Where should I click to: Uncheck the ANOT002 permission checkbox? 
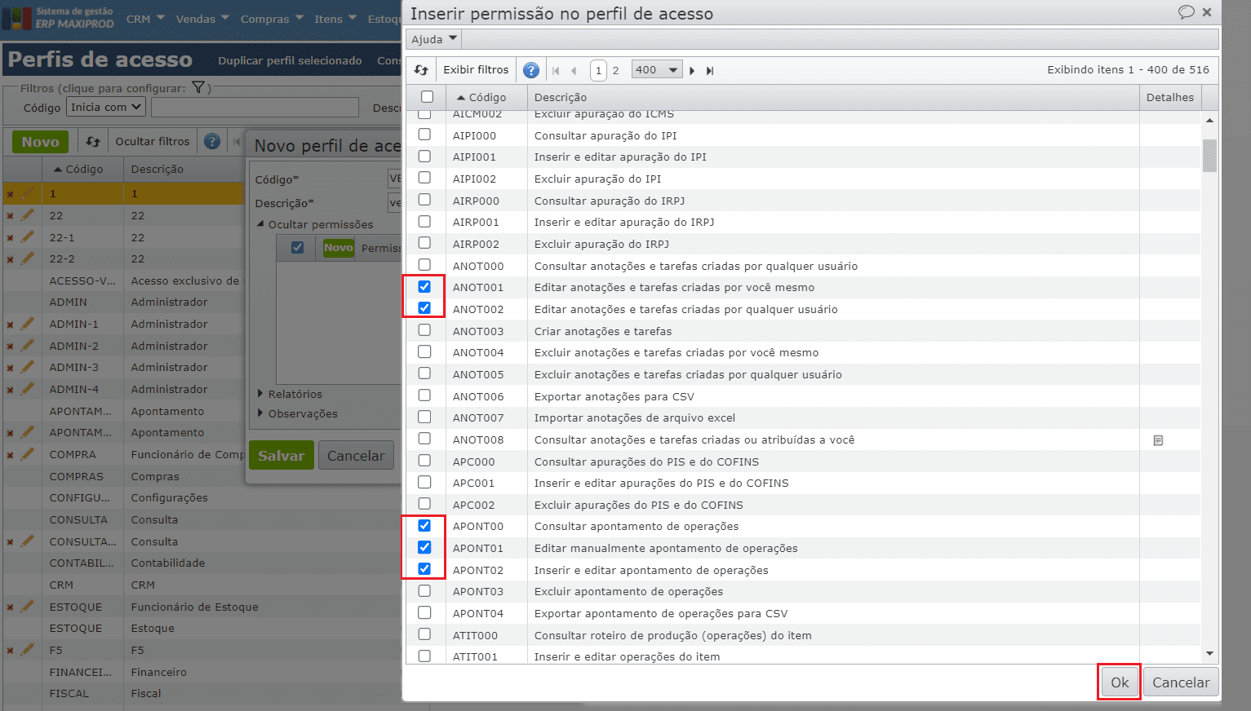(x=424, y=308)
